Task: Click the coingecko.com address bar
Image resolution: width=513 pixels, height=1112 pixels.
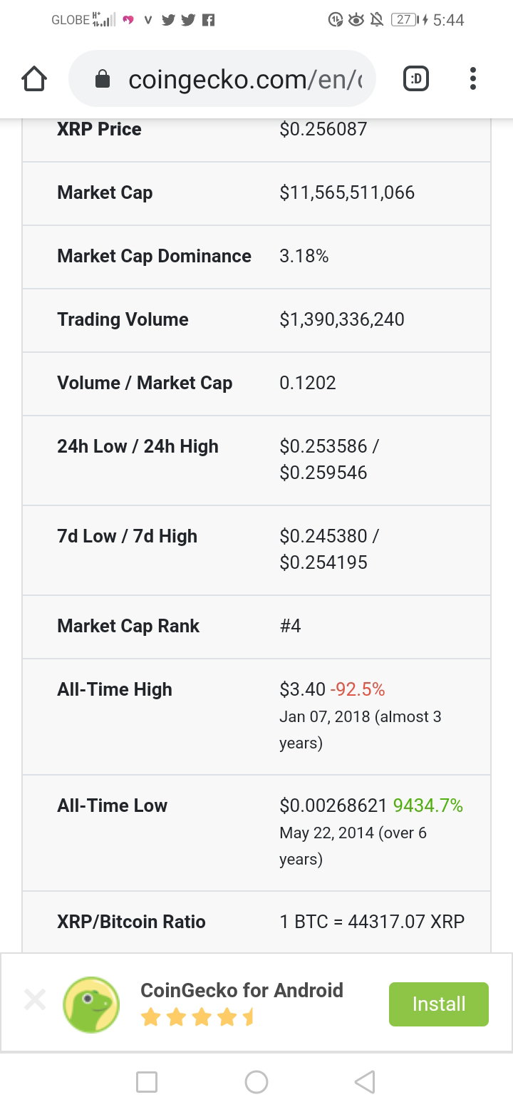Action: pyautogui.click(x=222, y=78)
